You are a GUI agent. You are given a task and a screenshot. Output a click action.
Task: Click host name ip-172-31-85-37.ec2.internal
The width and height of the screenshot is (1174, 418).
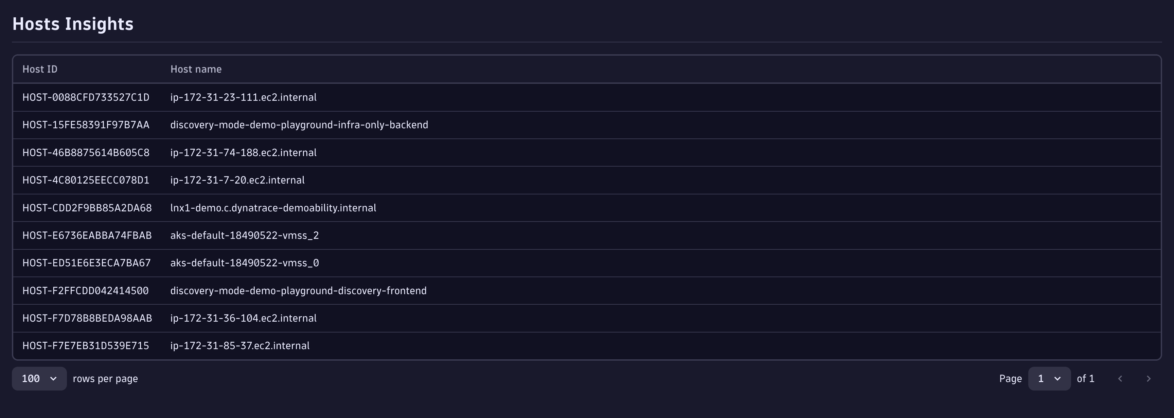240,346
